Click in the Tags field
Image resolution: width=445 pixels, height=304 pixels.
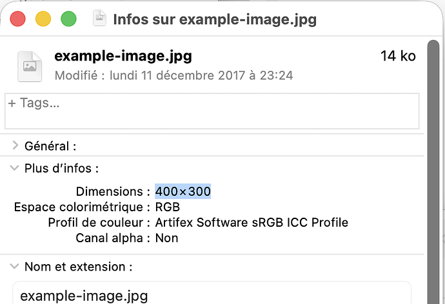coord(212,111)
